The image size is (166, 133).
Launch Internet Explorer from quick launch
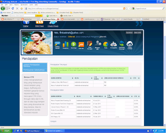click(15, 131)
